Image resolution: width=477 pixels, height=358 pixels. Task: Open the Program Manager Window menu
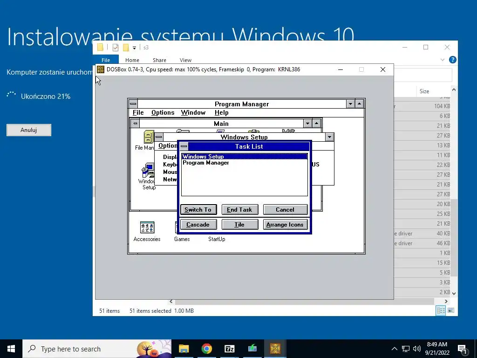coord(193,113)
